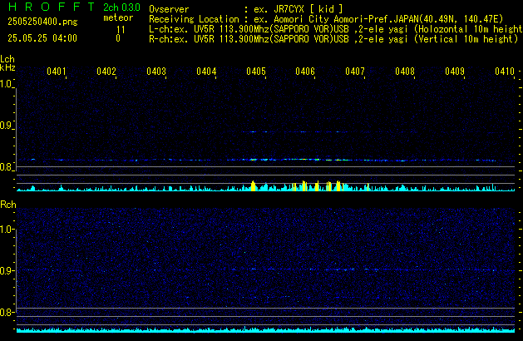Viewport: 523px width, 341px height.
Task: Click the 'Receiving Location' Aomori City line
Action: [x=326, y=19]
